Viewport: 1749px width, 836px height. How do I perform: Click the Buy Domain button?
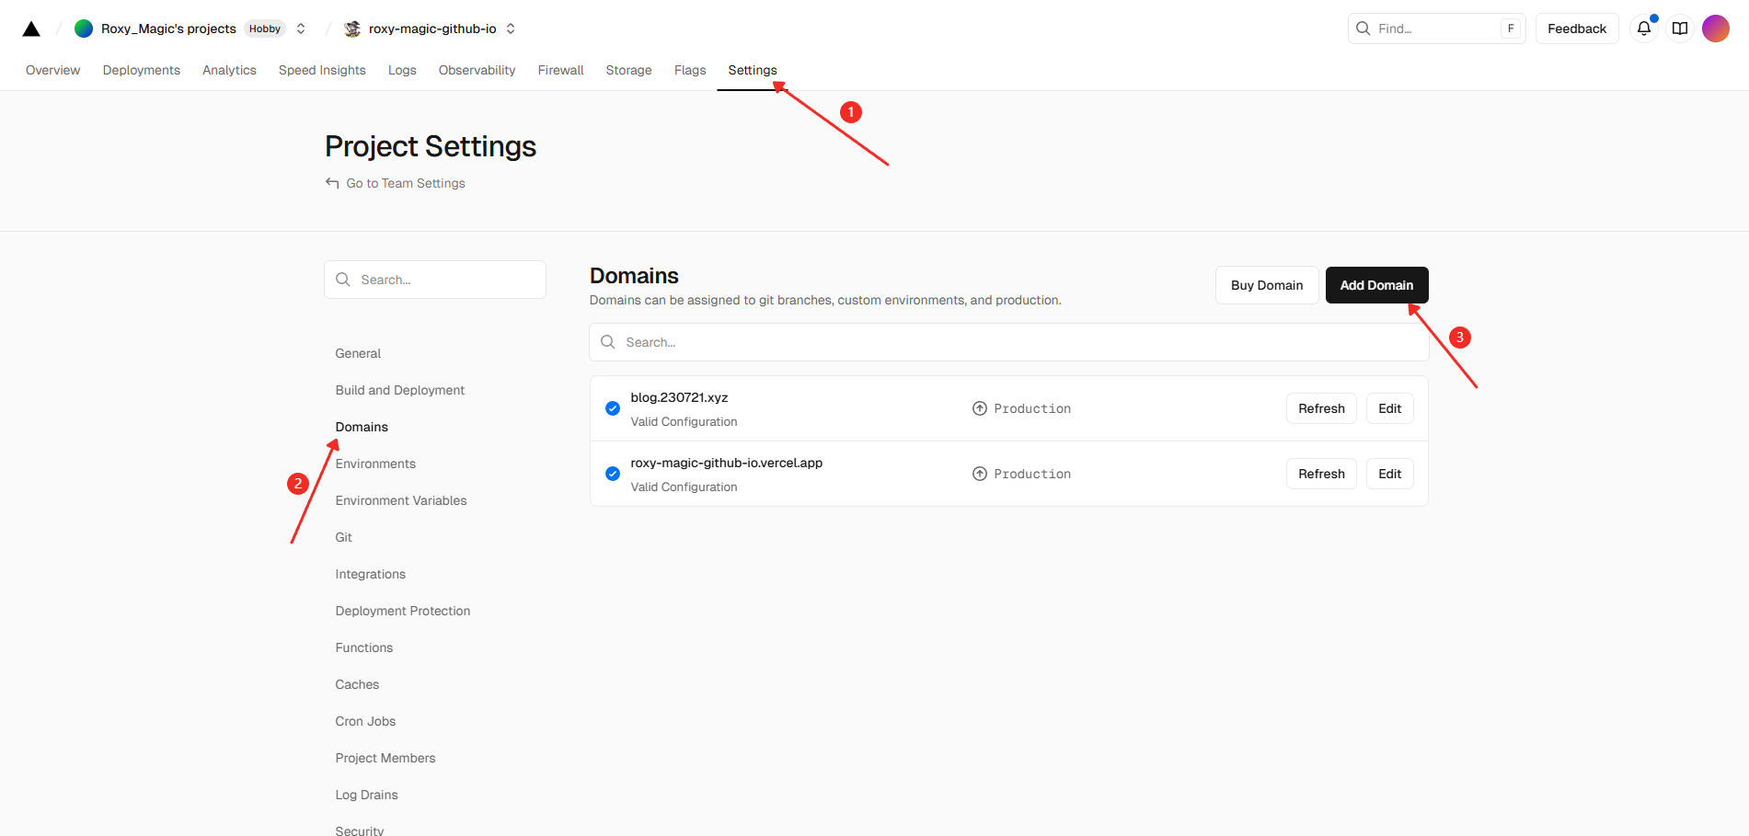pos(1267,285)
